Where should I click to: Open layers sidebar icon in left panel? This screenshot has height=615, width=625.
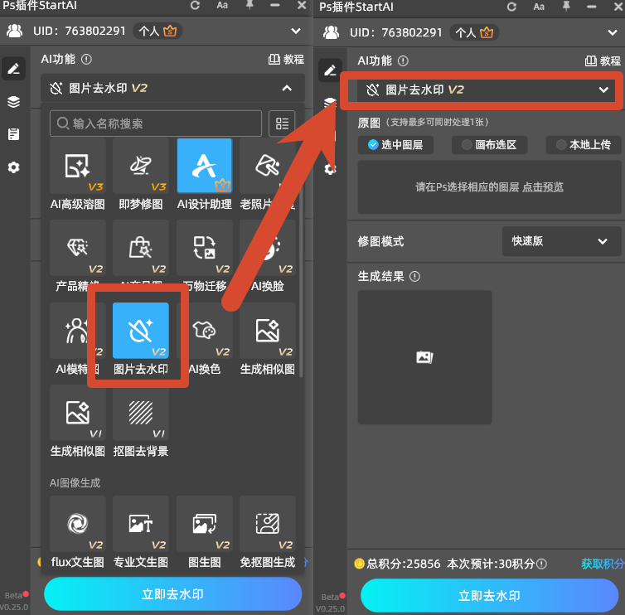point(13,102)
